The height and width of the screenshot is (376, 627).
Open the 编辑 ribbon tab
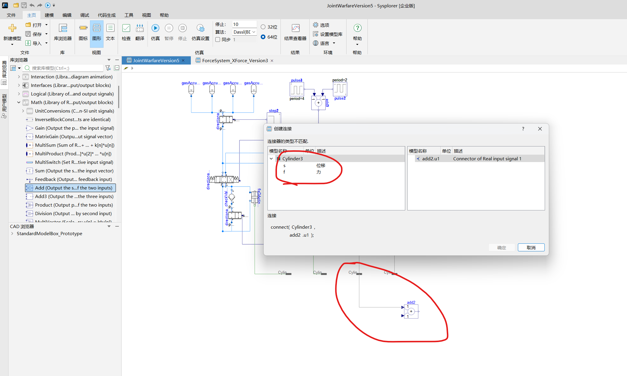pyautogui.click(x=67, y=15)
